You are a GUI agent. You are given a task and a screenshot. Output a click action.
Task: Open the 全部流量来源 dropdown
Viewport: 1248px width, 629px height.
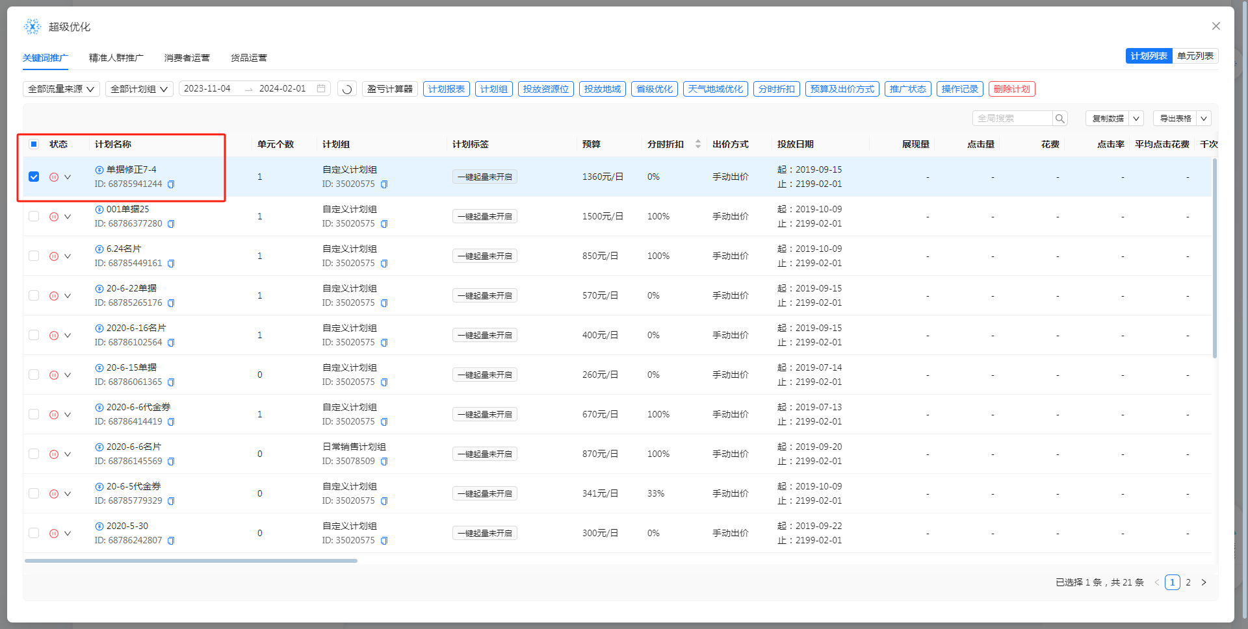point(61,89)
